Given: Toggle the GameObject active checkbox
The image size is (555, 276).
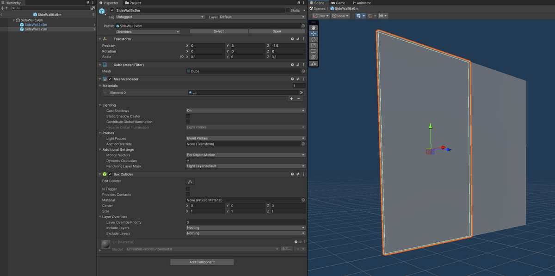Looking at the screenshot, I should 112,10.
